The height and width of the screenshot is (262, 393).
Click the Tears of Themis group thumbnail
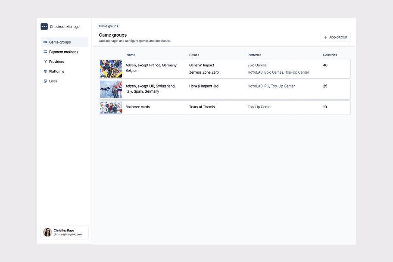111,108
